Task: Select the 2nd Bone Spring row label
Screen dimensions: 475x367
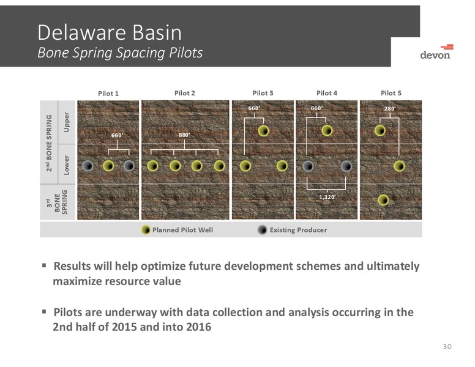Action: click(x=49, y=143)
